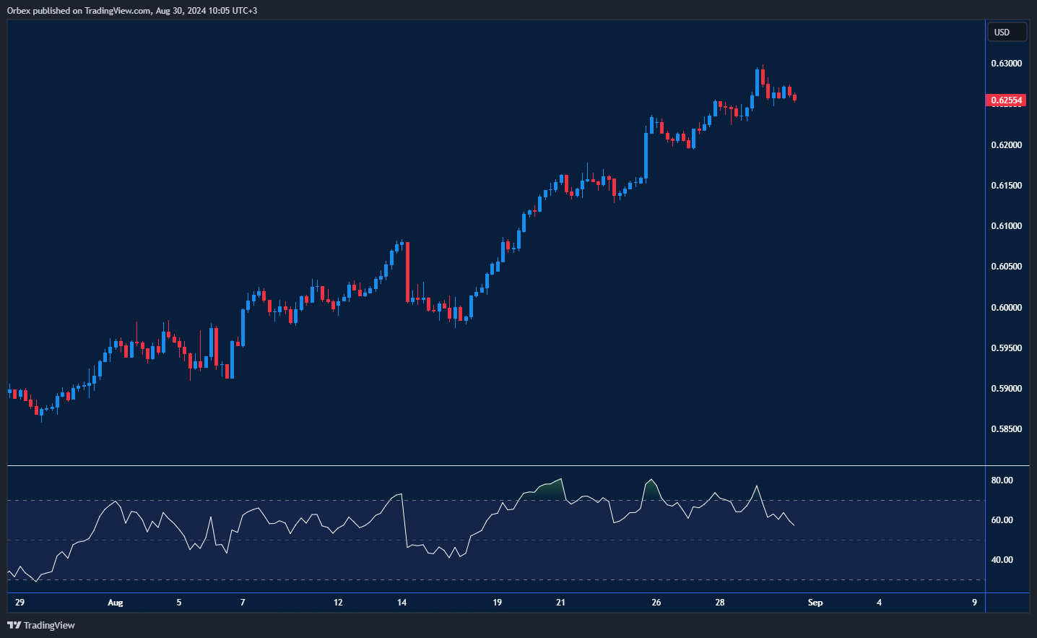The height and width of the screenshot is (638, 1037).
Task: Click the TradingView logo icon
Action: click(14, 625)
